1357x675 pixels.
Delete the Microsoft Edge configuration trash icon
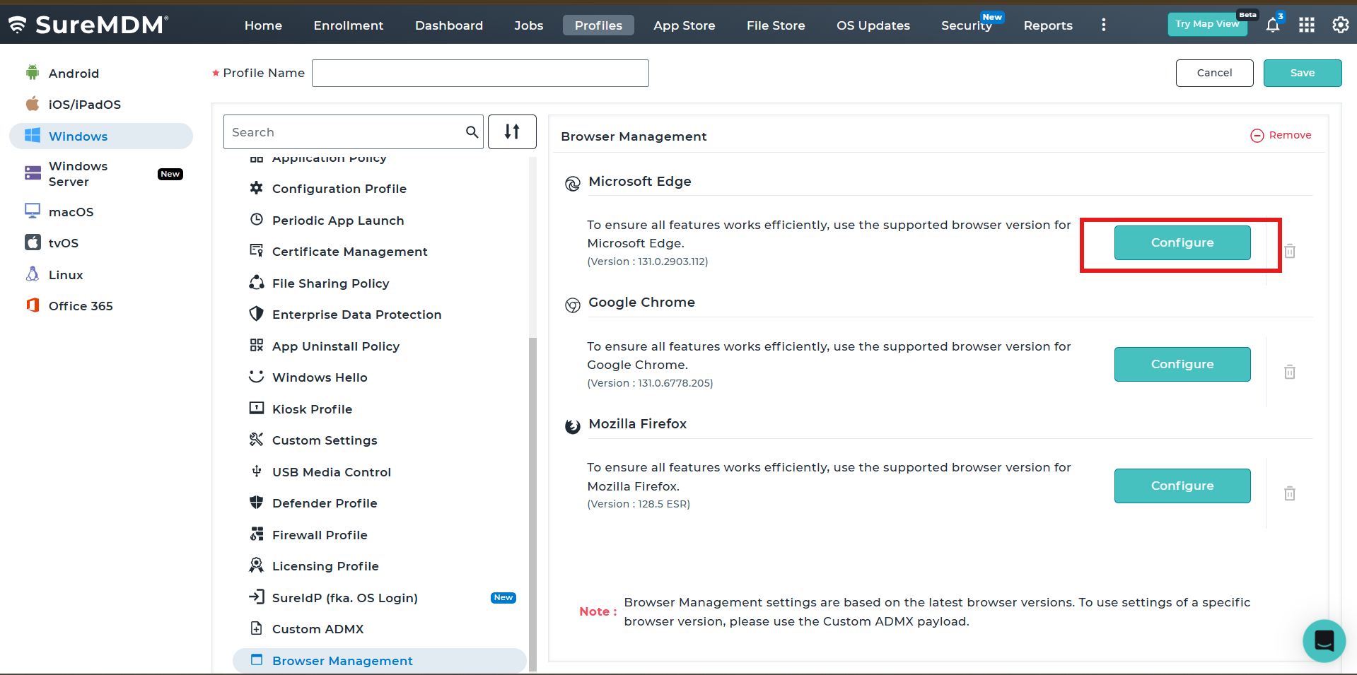[1290, 251]
